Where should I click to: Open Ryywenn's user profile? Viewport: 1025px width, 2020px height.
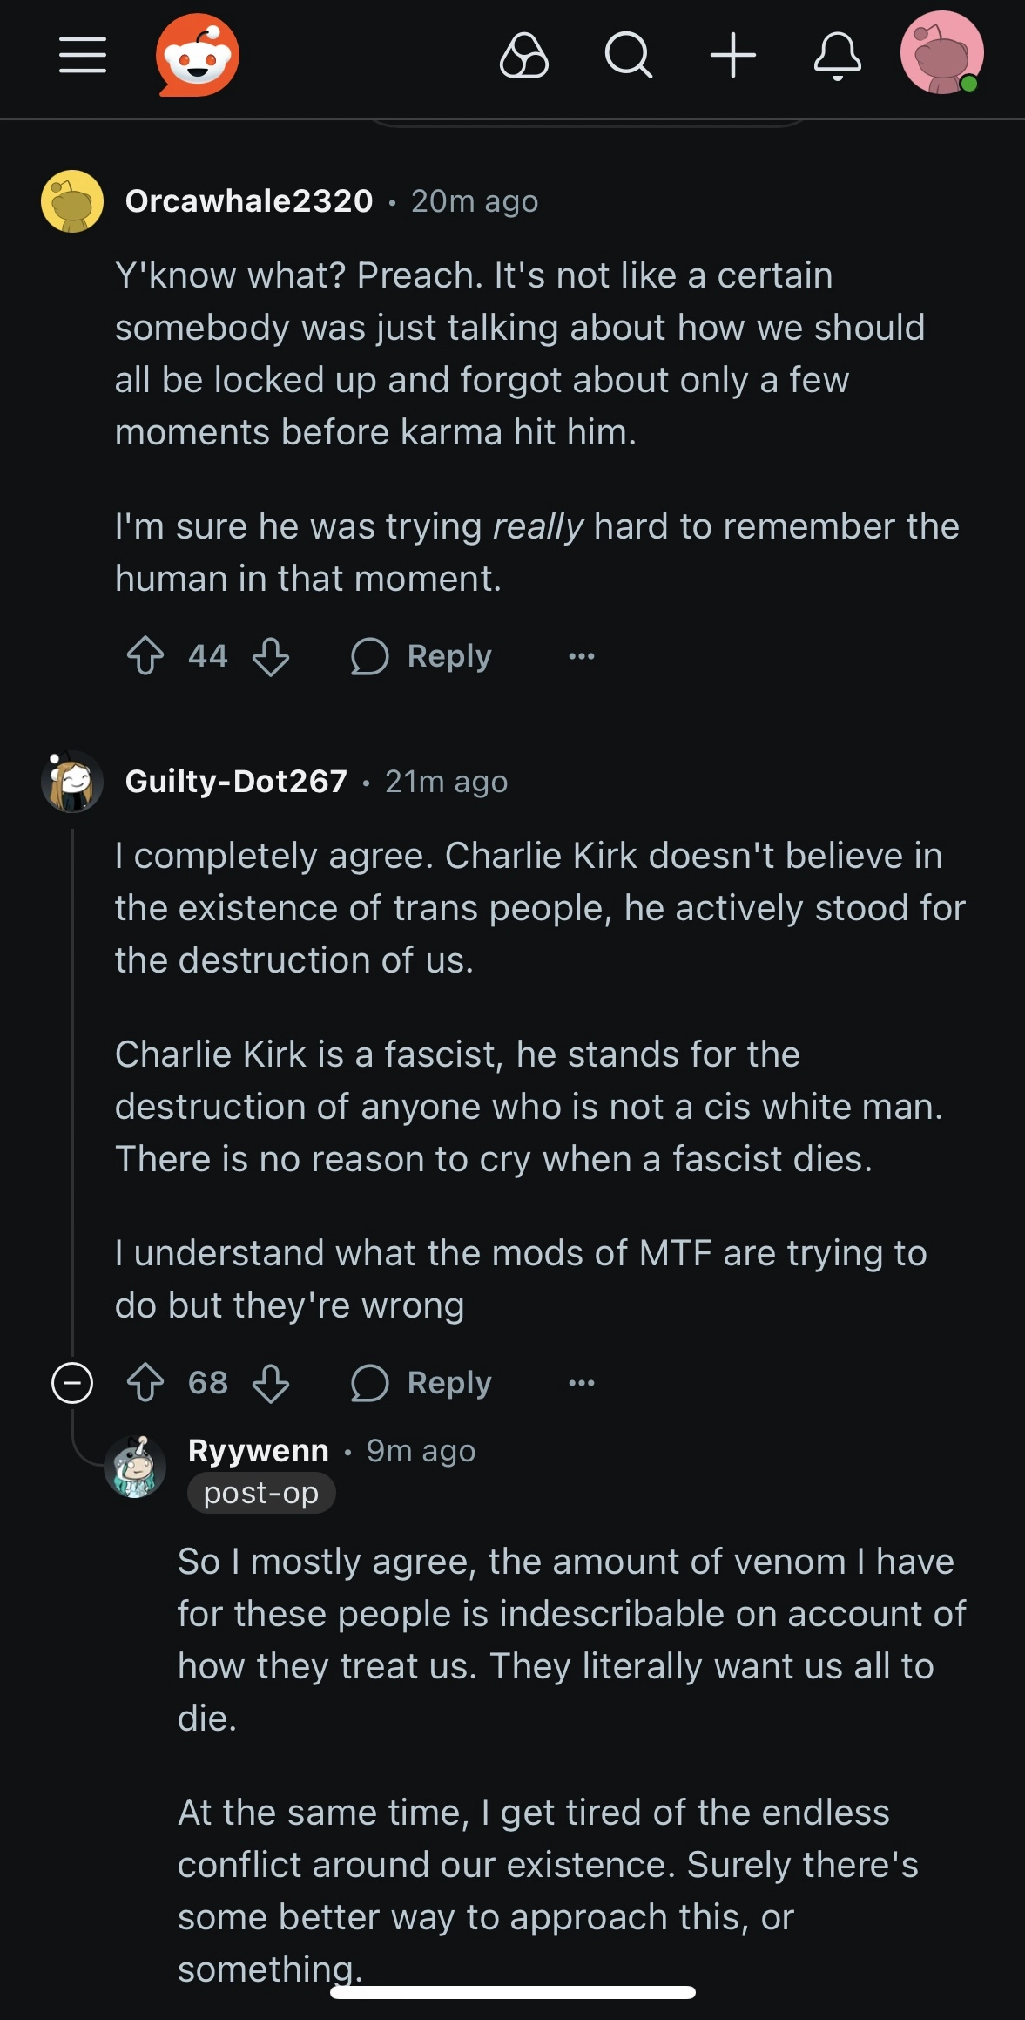click(x=259, y=1451)
